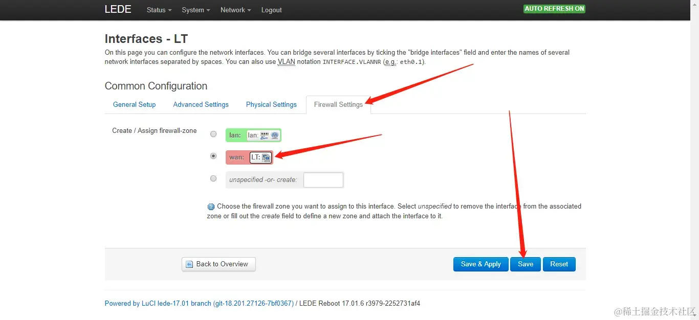Select the wan firewall zone radio button

coord(213,156)
